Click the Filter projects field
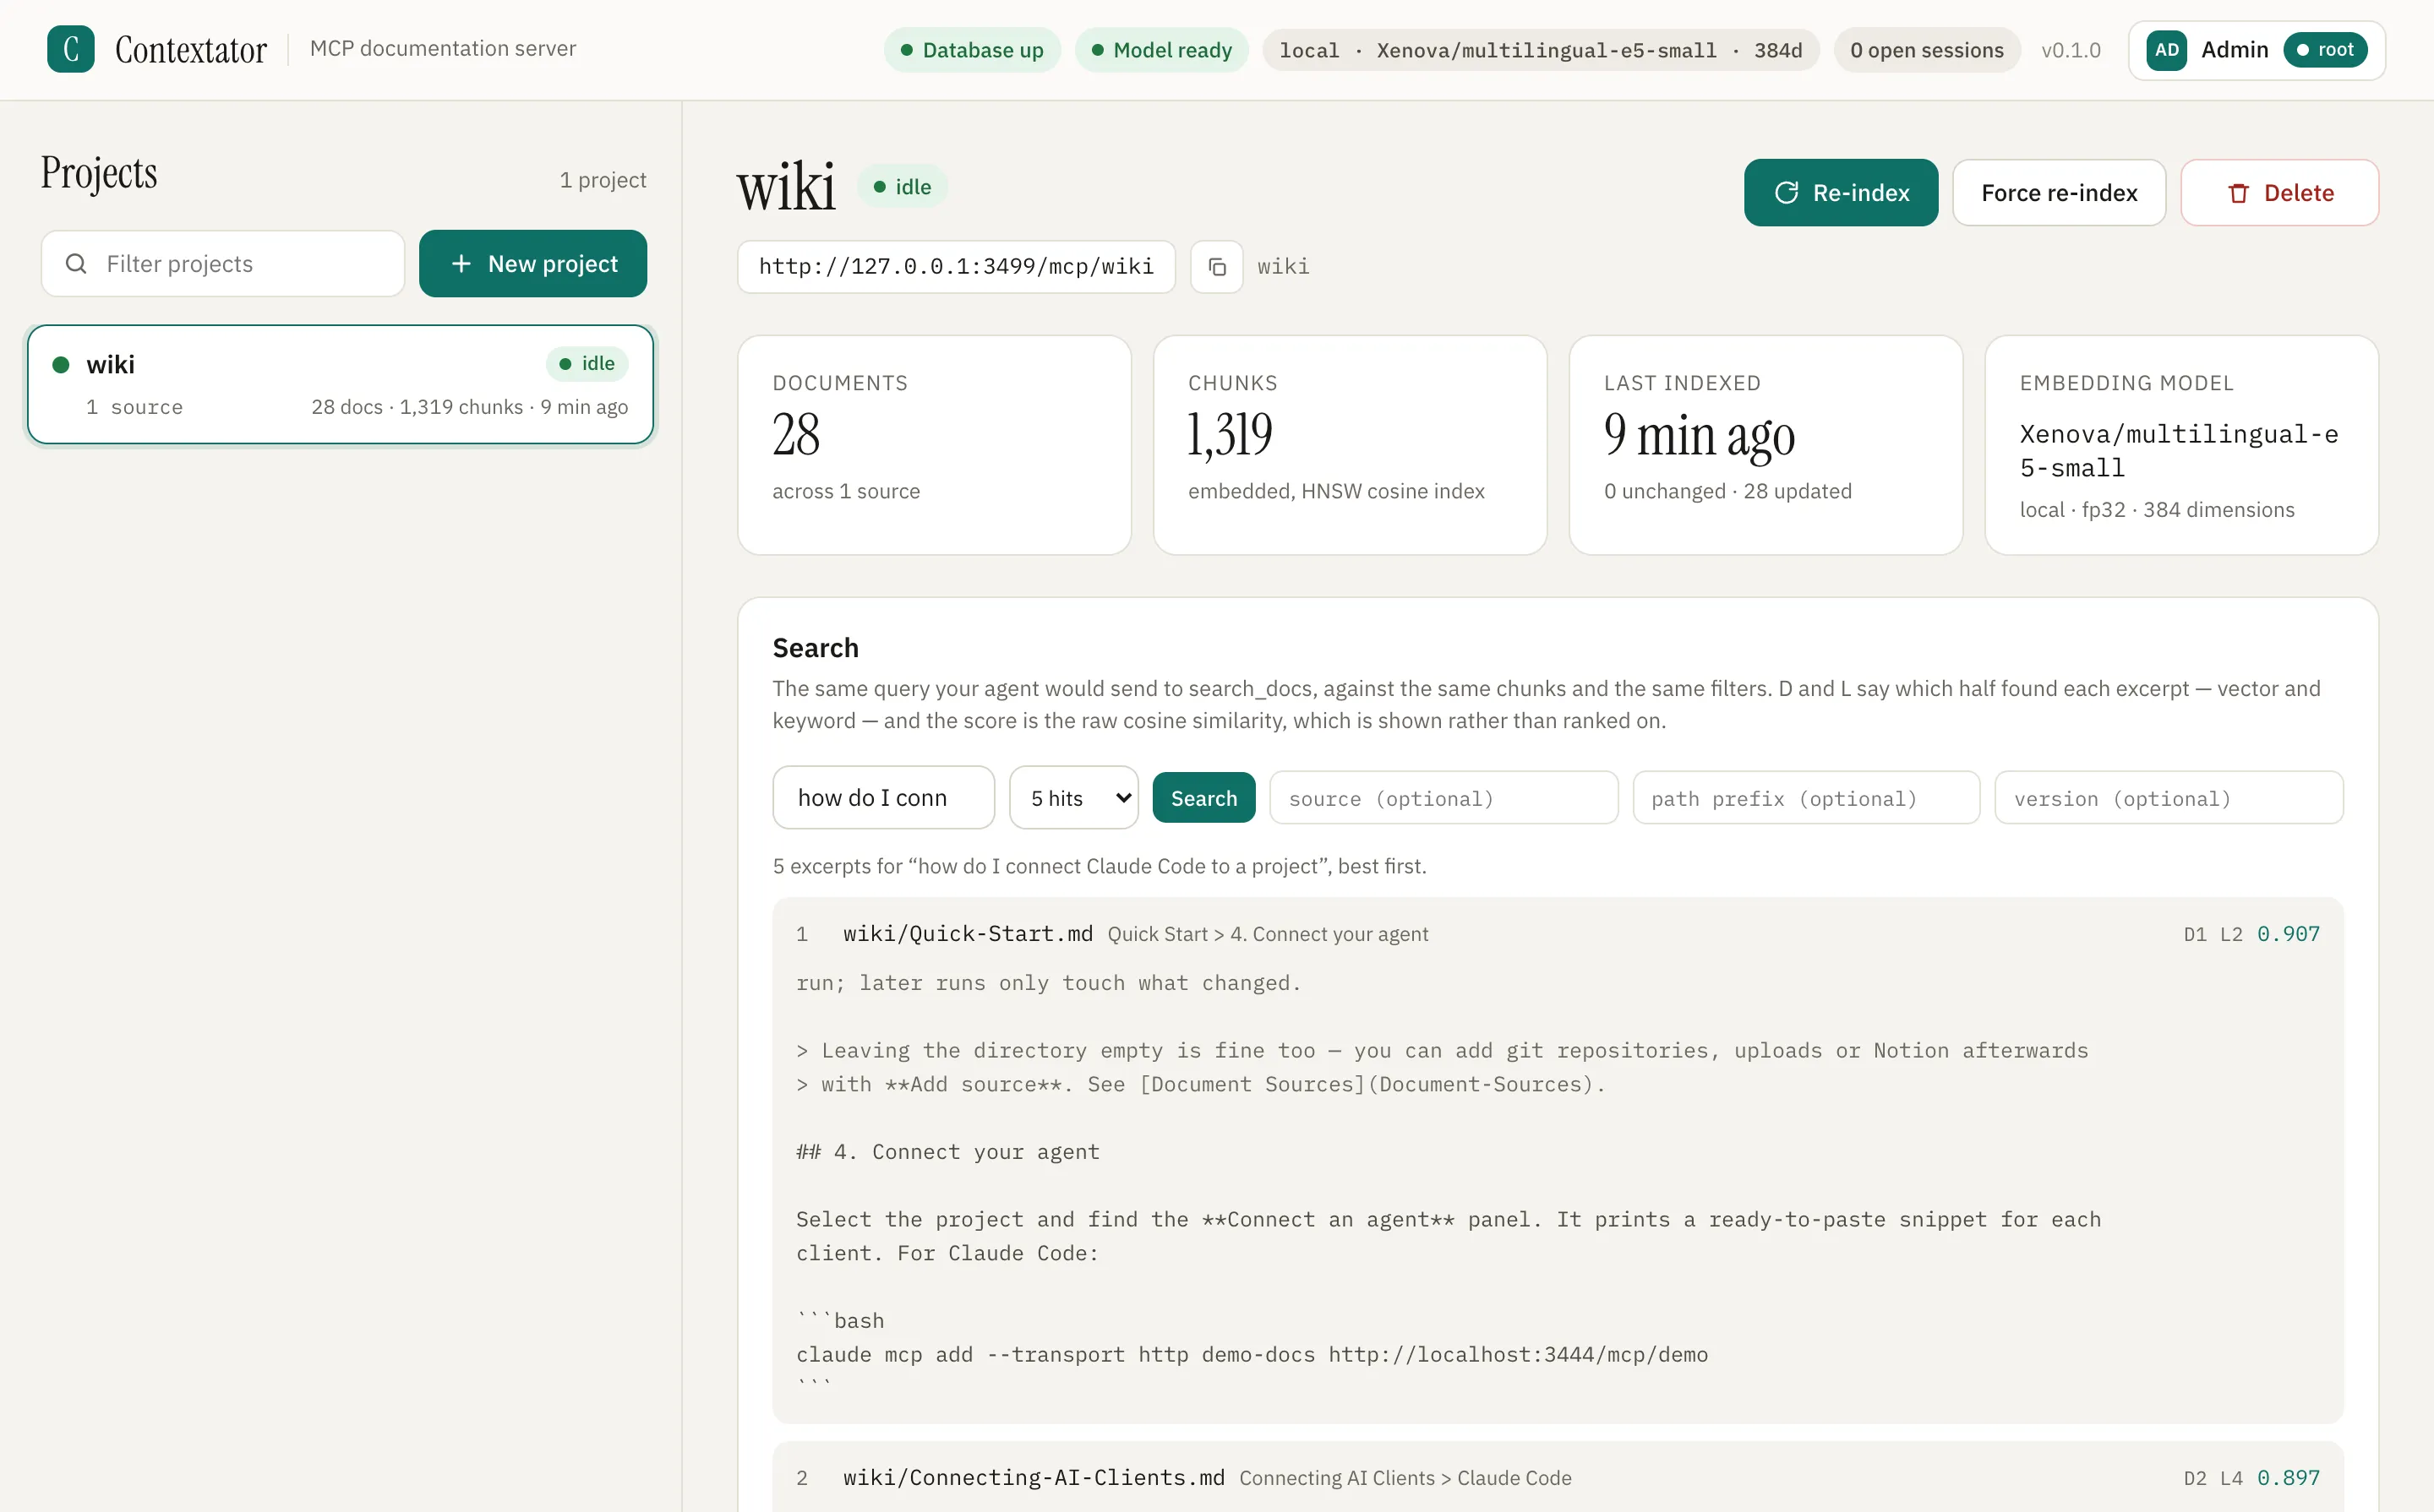The image size is (2434, 1512). pyautogui.click(x=223, y=264)
